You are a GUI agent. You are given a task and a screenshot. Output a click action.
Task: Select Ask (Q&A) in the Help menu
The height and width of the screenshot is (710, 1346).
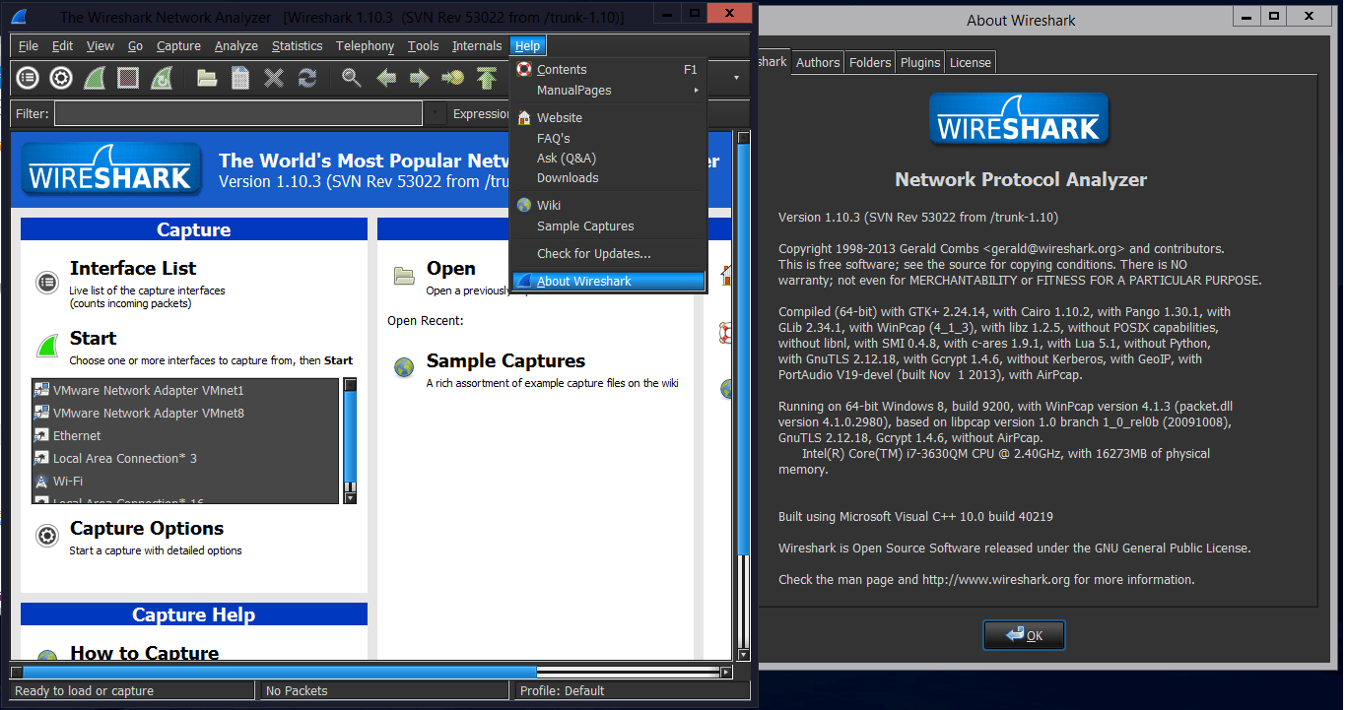(608, 159)
